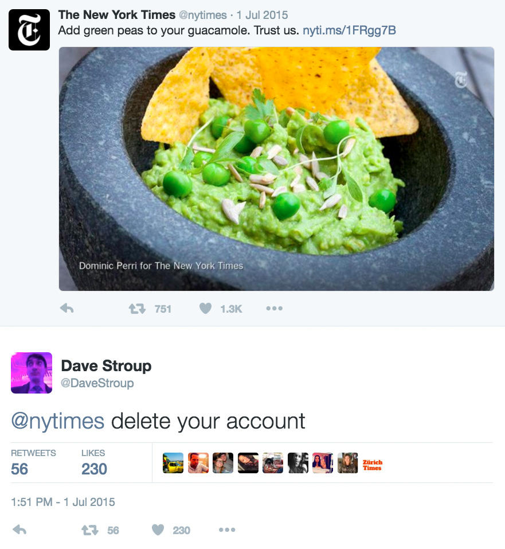Like the New York Times guacamole tweet
Screen dimensions: 505x549
[205, 309]
